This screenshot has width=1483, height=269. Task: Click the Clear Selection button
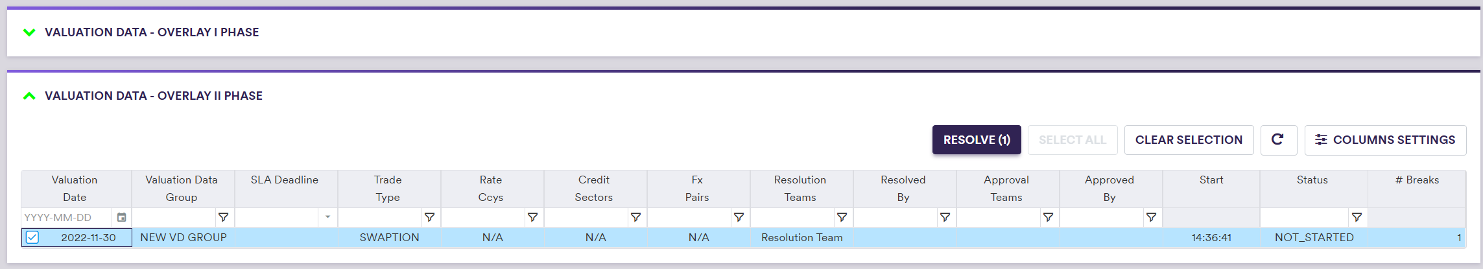(1188, 139)
